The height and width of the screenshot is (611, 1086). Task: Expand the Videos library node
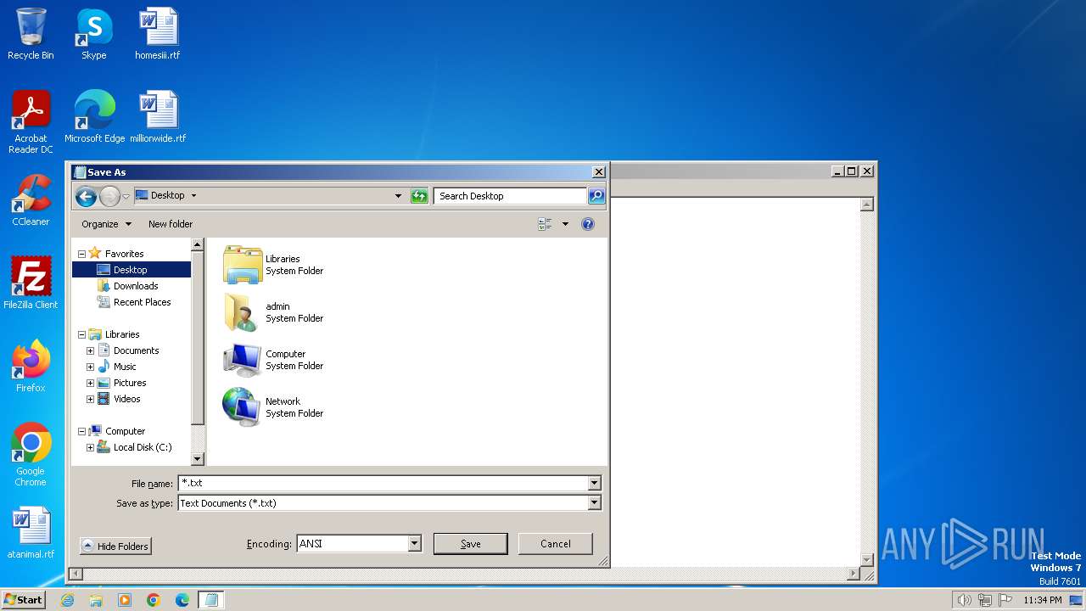[90, 399]
